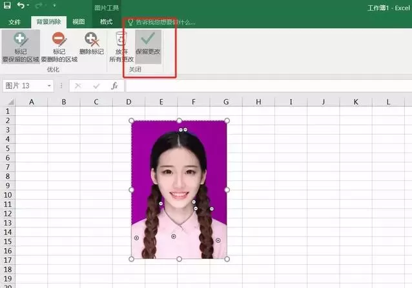Click the Select All corner triangle
This screenshot has height=288, width=412.
(x=10, y=101)
